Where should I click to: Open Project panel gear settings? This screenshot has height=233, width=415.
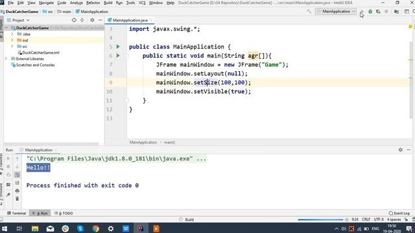(x=92, y=20)
